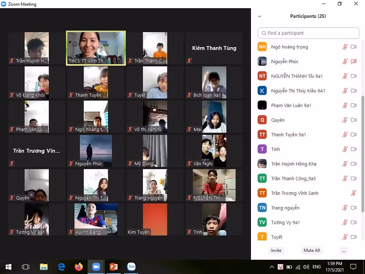This screenshot has height=274, width=365.
Task: Click Ngô hoàng trọng's muted microphone icon
Action: [x=345, y=47]
